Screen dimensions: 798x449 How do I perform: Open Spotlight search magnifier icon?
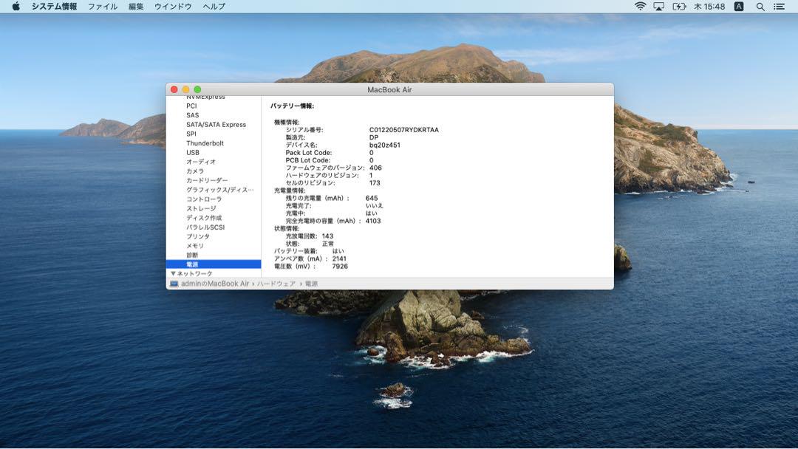760,7
